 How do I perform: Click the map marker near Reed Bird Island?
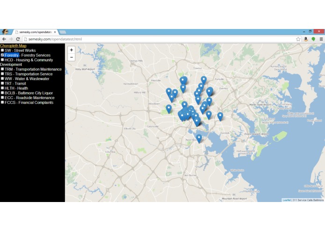tap(199, 138)
